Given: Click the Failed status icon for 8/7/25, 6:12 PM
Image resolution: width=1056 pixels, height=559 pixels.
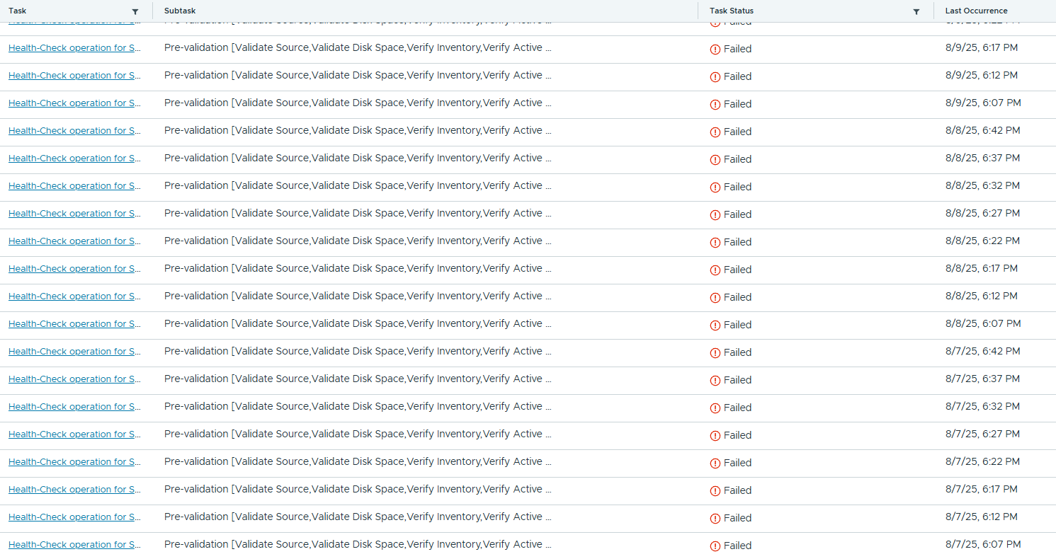Looking at the screenshot, I should click(x=715, y=519).
